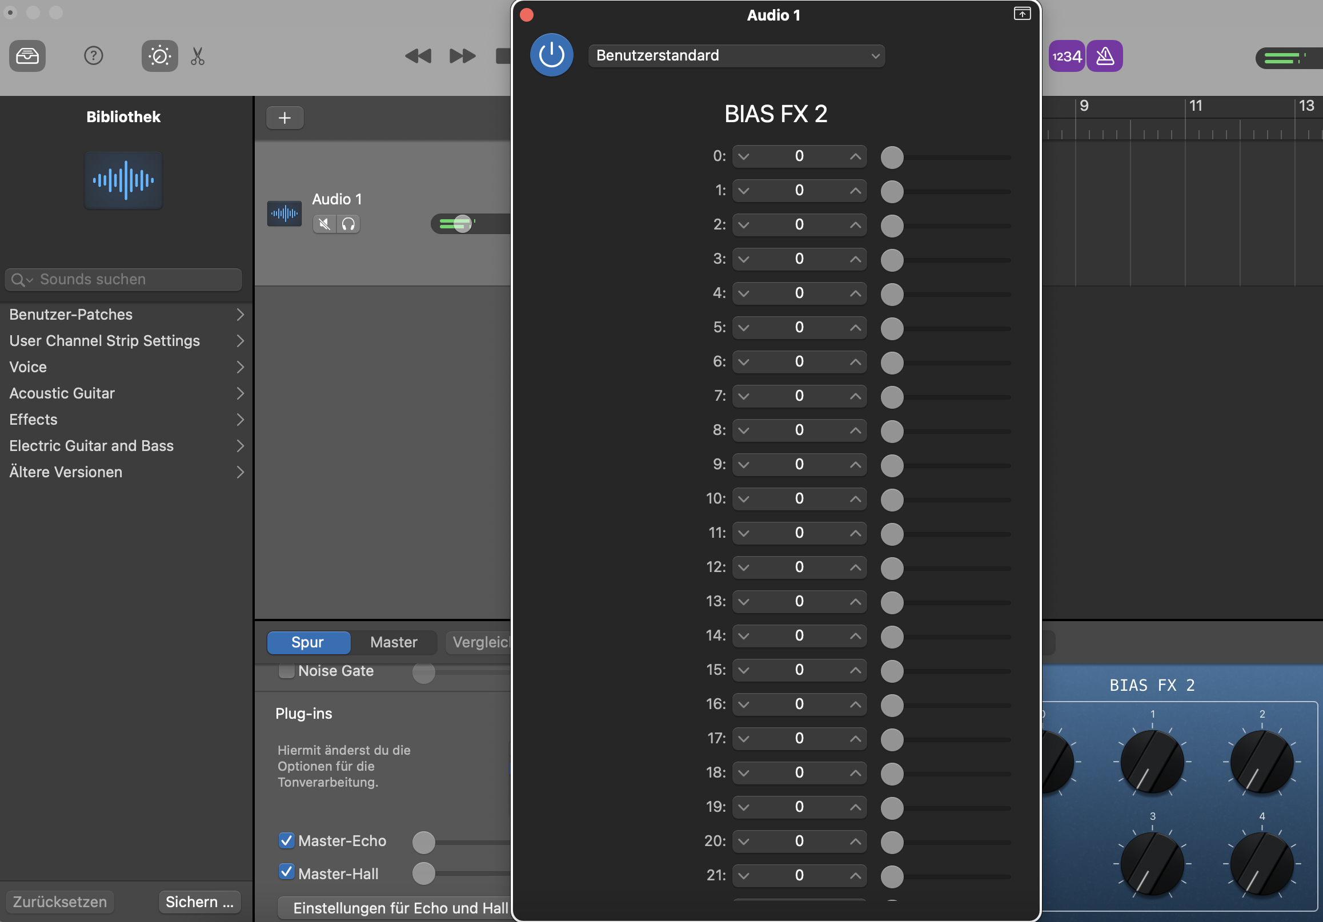Click the rewind playback control button
The image size is (1323, 922).
[x=418, y=54]
